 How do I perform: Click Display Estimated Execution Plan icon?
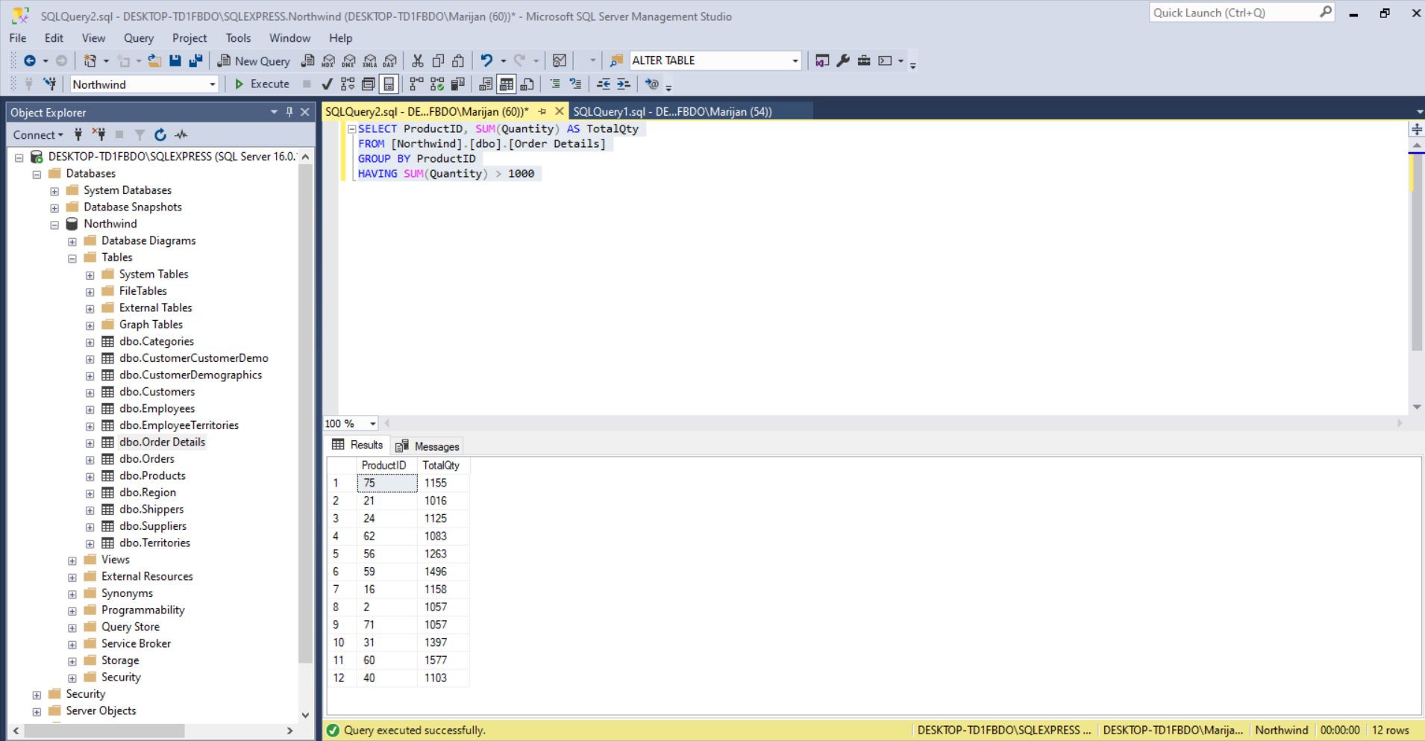(348, 84)
